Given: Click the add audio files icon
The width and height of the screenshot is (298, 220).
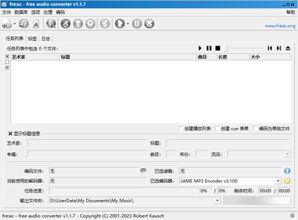Looking at the screenshot, I should pos(7,23).
